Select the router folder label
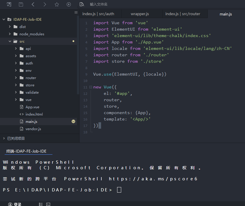The width and height of the screenshot is (245, 206). point(31,78)
